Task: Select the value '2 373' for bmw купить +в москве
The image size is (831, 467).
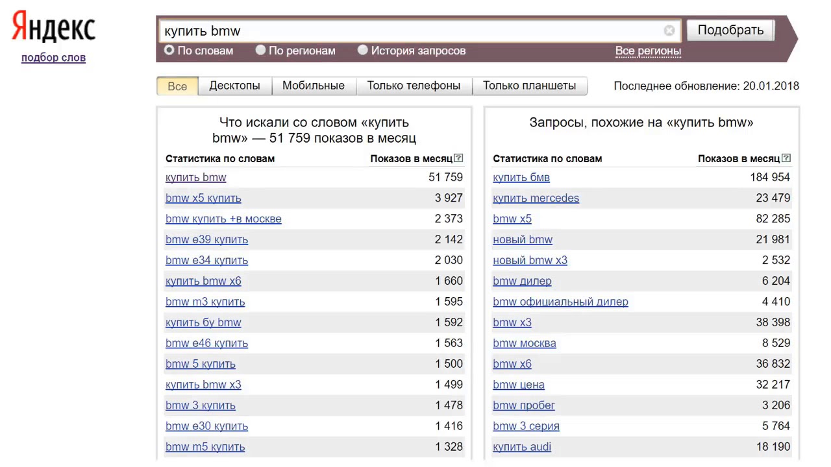Action: (x=449, y=219)
